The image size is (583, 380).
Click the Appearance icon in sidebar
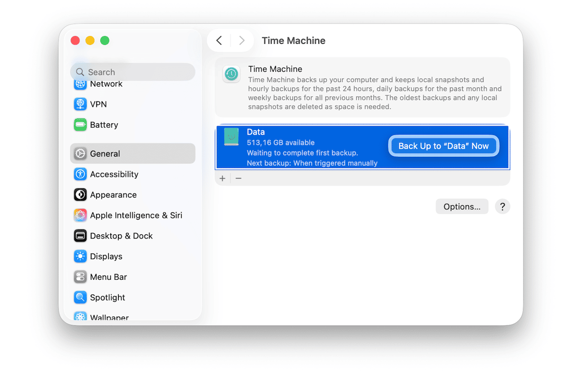coord(80,195)
